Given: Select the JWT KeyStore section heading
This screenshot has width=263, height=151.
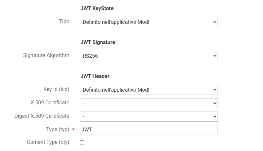Looking at the screenshot, I should [97, 8].
